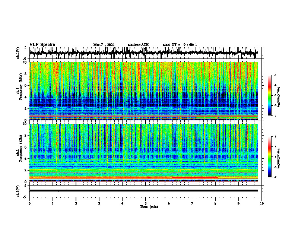This screenshot has height=228, width=295.
Task: Click the '-7' label on ch.1 color bar
Action: [x=275, y=115]
